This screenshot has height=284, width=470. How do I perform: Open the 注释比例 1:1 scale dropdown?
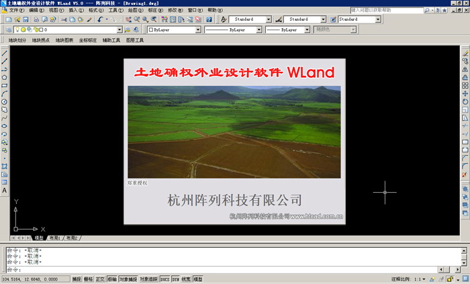tap(424, 279)
